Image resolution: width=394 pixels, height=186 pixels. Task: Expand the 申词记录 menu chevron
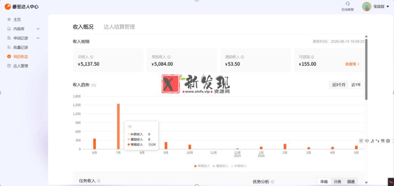point(38,38)
